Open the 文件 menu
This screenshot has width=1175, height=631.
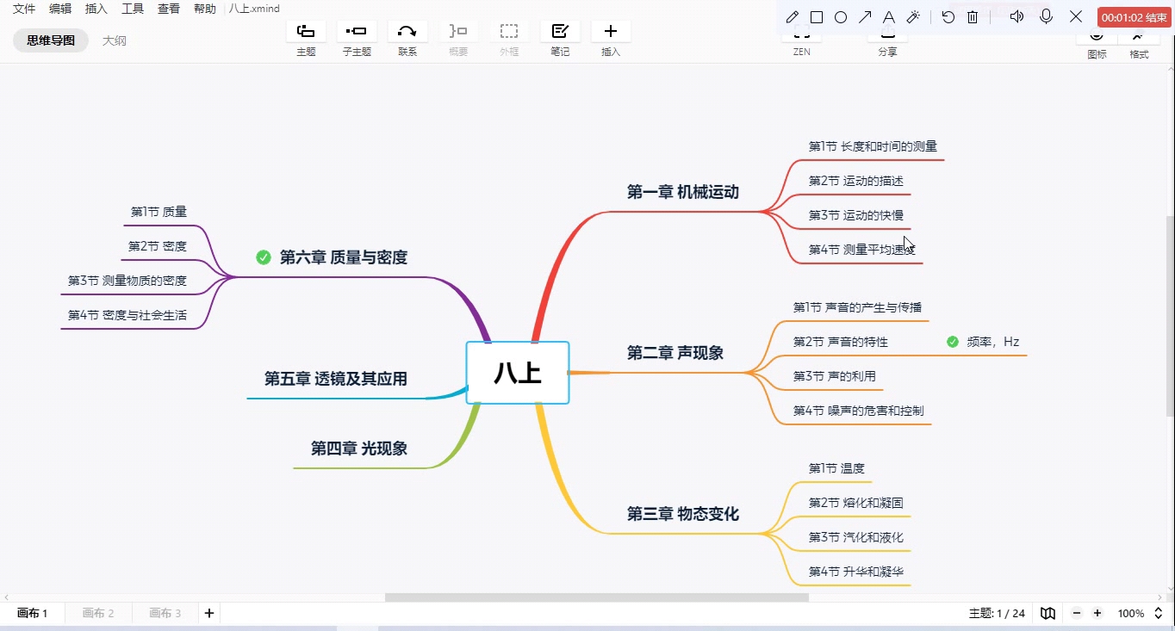24,9
